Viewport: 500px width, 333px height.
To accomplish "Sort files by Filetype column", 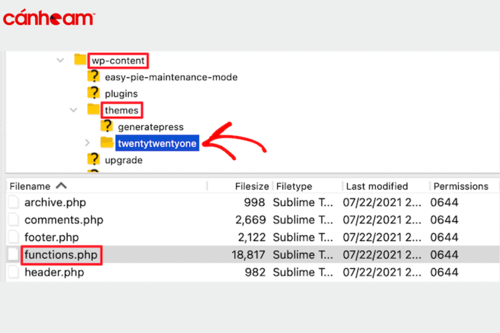I will [x=294, y=186].
